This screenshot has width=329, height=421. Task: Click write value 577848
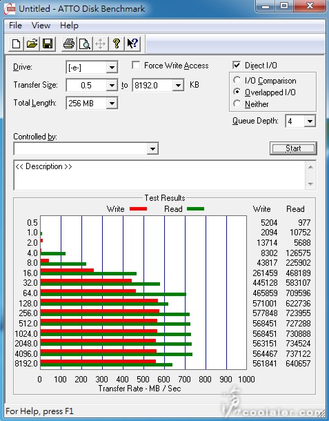[x=265, y=313]
